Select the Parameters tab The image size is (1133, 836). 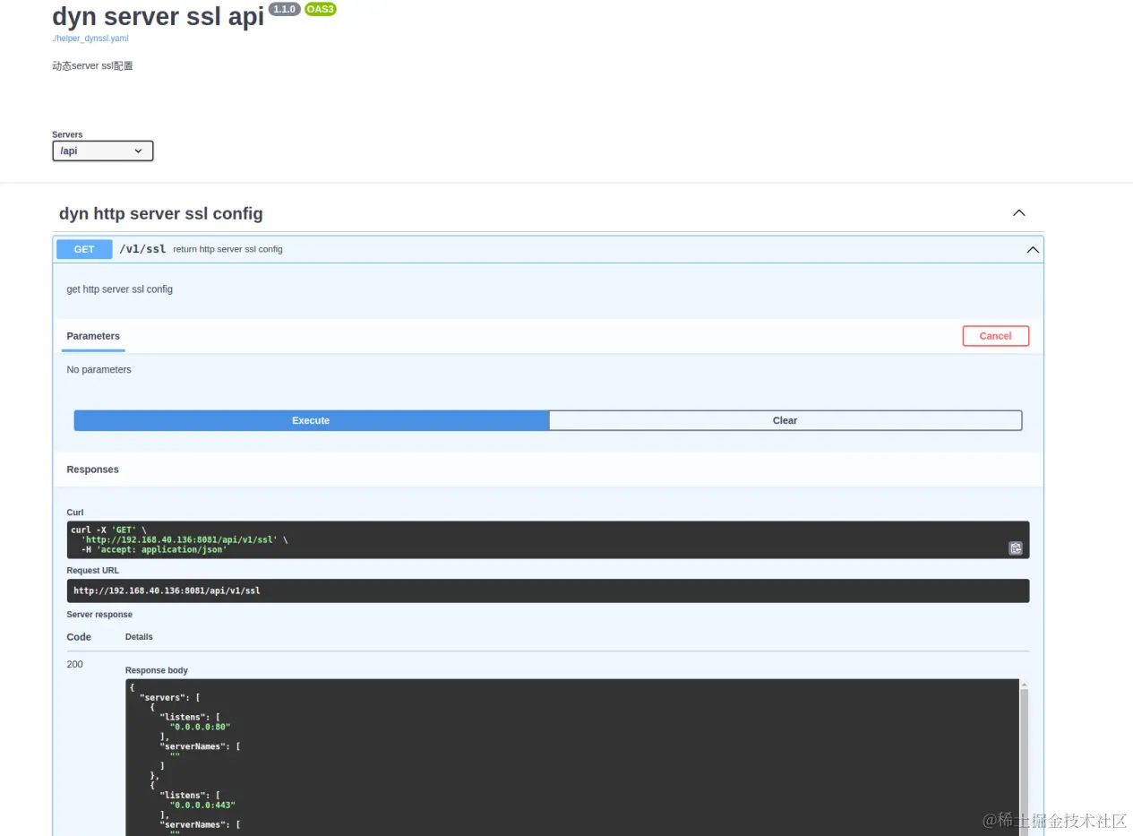coord(93,336)
